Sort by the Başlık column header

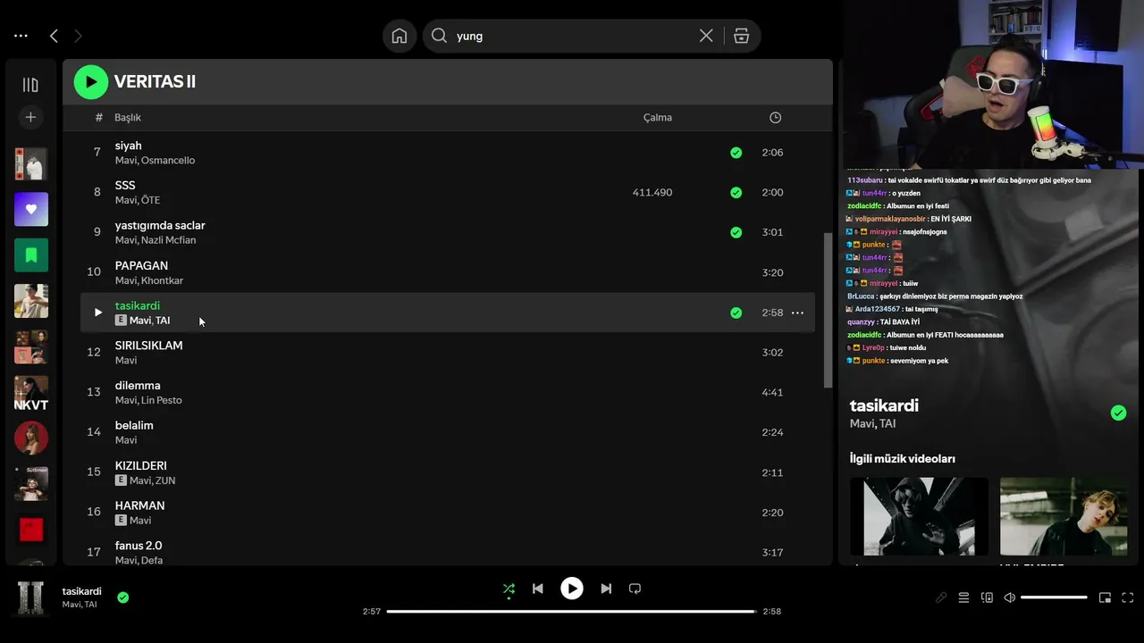(128, 118)
